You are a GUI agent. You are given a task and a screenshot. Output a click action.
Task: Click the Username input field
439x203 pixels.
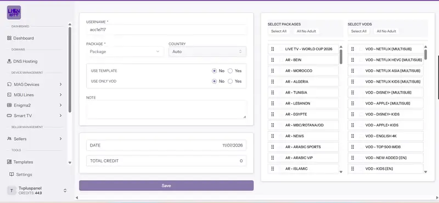[x=166, y=30]
